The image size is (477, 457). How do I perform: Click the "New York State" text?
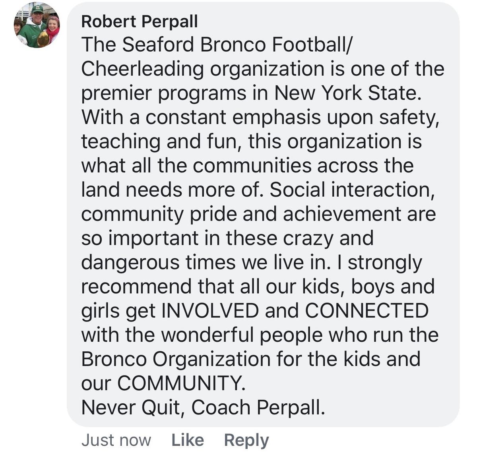346,93
